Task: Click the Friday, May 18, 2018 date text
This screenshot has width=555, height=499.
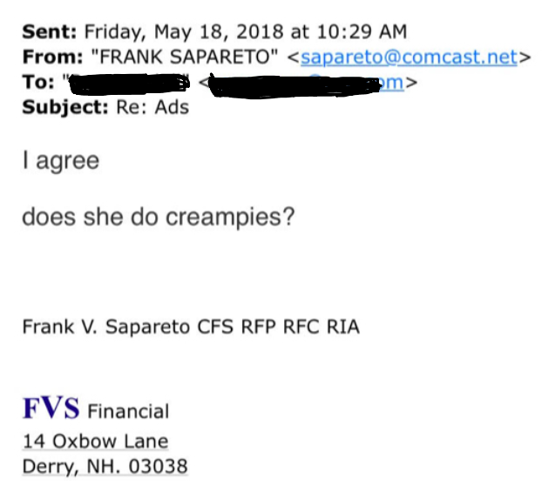Action: 184,32
